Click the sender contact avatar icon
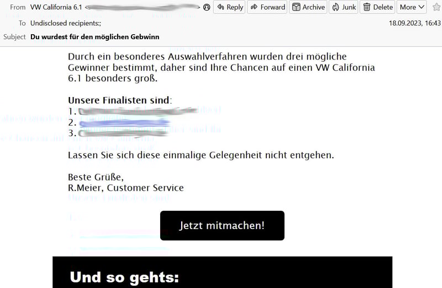This screenshot has width=442, height=288. 207,7
